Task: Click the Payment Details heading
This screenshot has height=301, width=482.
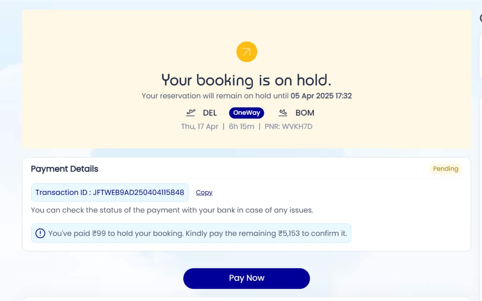Action: tap(64, 169)
